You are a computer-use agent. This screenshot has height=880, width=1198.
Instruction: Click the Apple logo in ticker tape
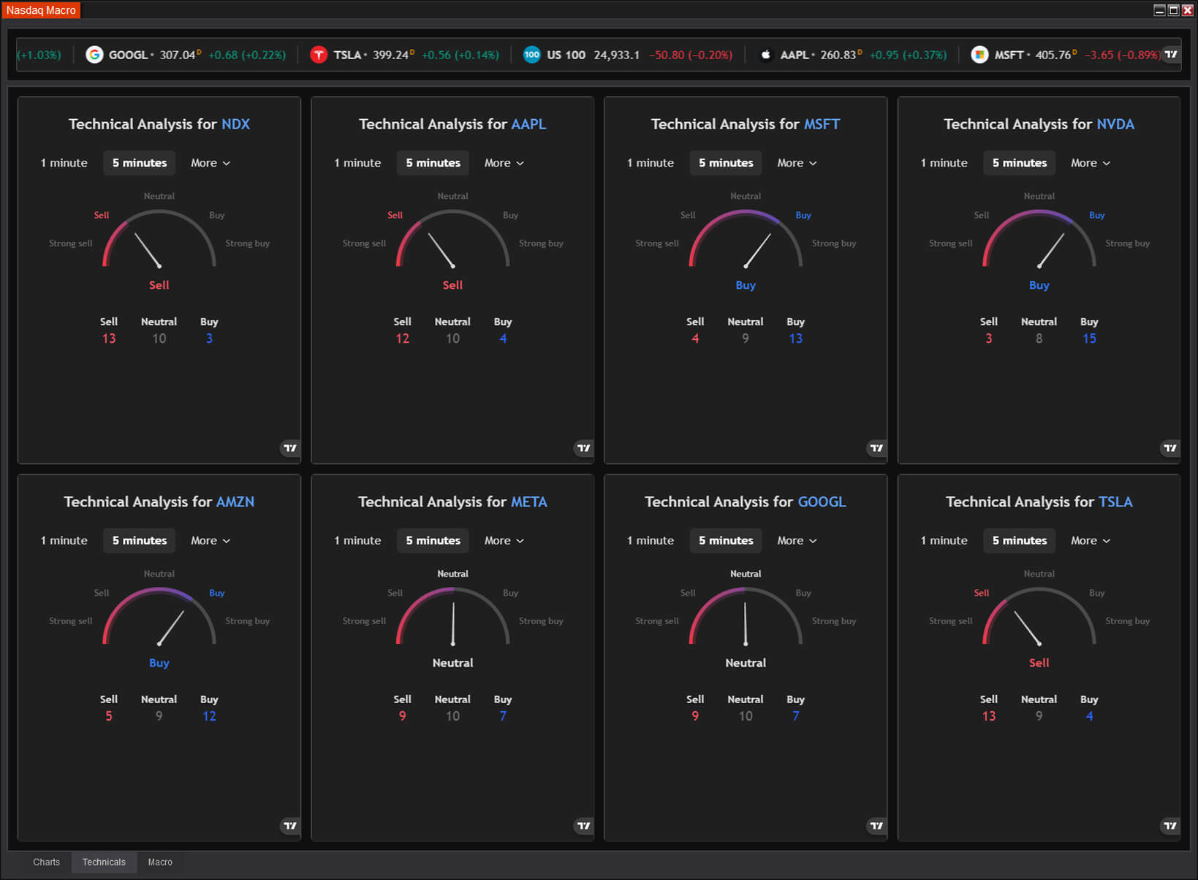[x=765, y=55]
